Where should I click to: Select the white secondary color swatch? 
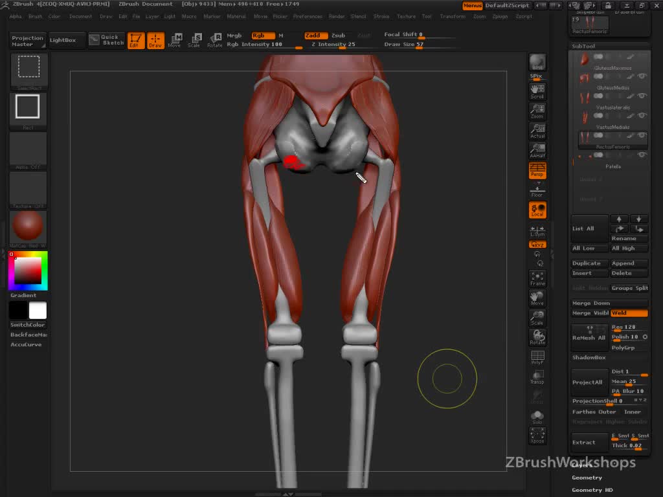(x=38, y=311)
